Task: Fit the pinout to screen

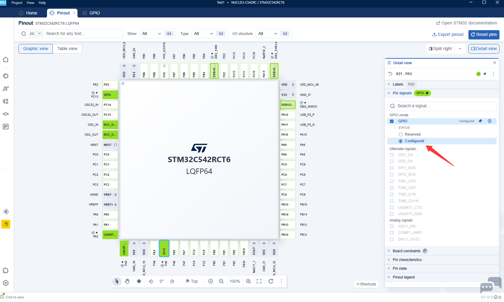Action: (259, 281)
